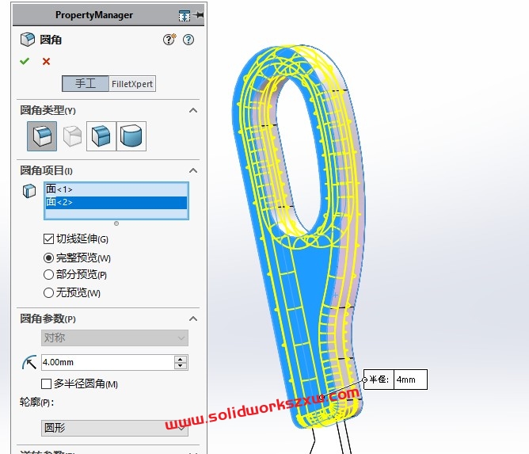Choose the face fillet type icon
529x454 pixels.
pyautogui.click(x=101, y=136)
